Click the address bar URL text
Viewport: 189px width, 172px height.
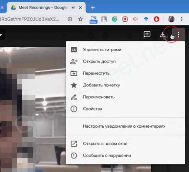pos(30,19)
